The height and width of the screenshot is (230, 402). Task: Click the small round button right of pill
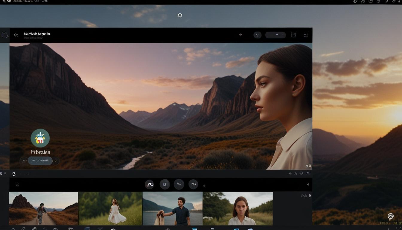(55, 161)
